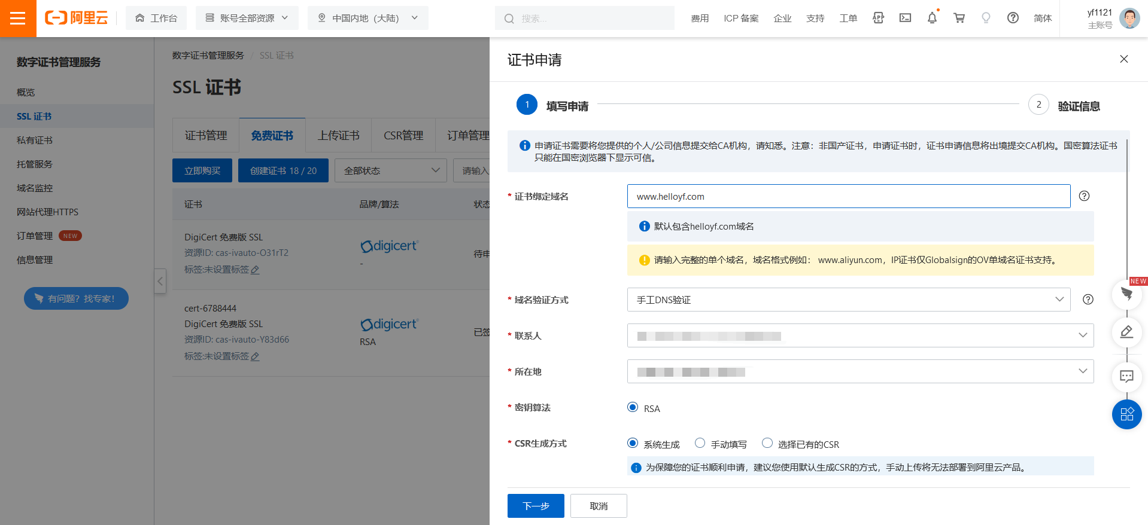1148x525 pixels.
Task: Open all-status filter dropdown
Action: 391,170
